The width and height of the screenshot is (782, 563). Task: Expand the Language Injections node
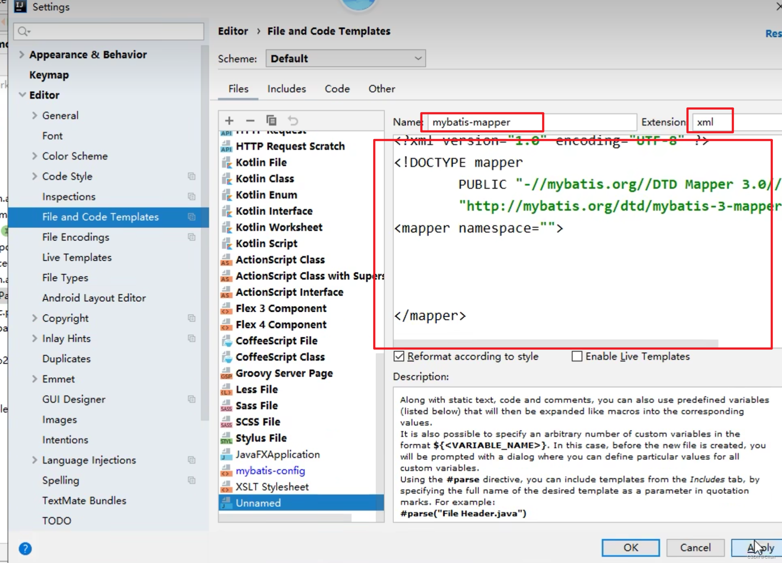click(x=35, y=460)
